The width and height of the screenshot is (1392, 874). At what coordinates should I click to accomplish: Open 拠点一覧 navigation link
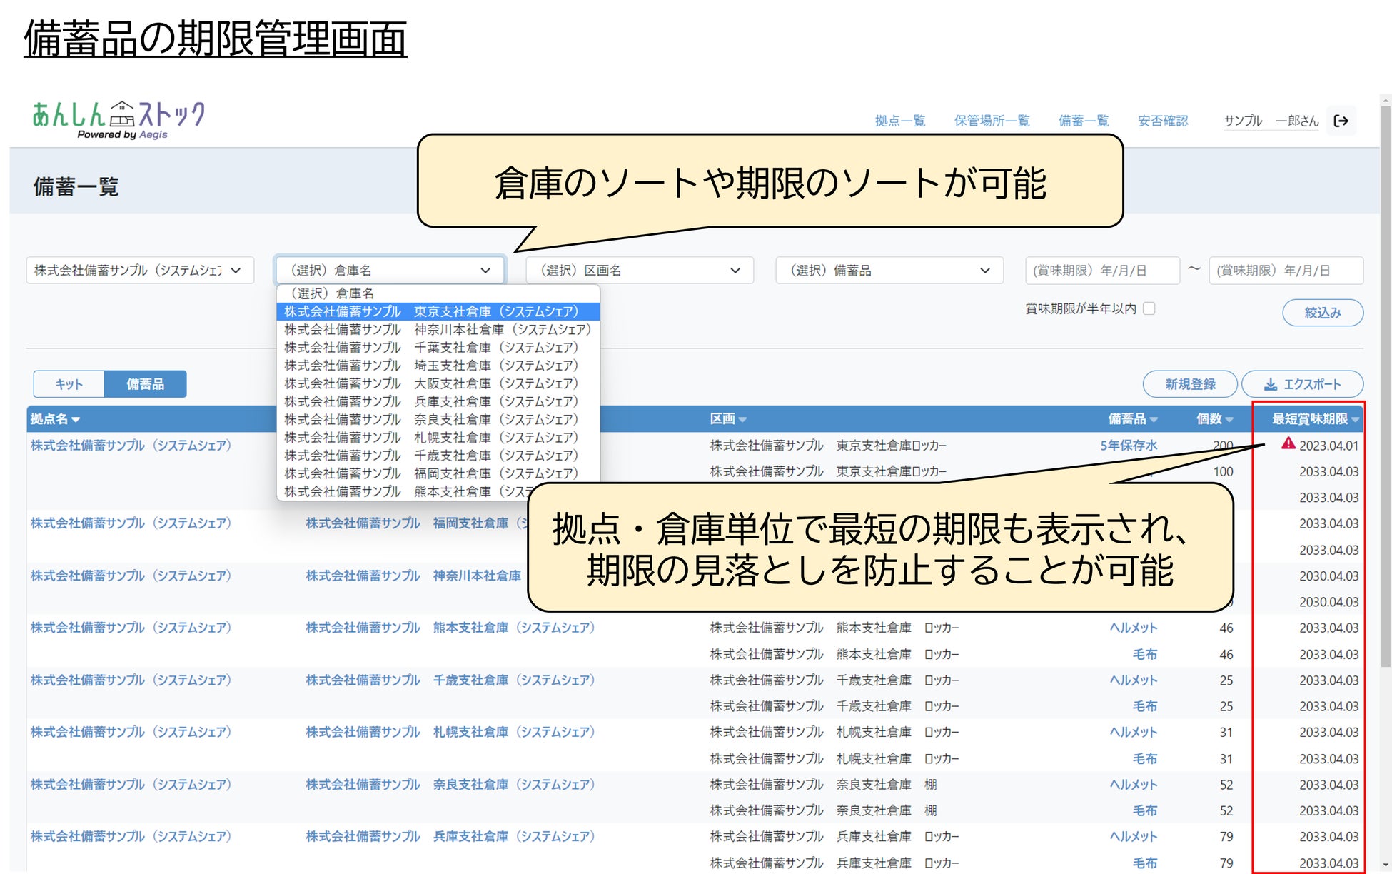tap(899, 121)
